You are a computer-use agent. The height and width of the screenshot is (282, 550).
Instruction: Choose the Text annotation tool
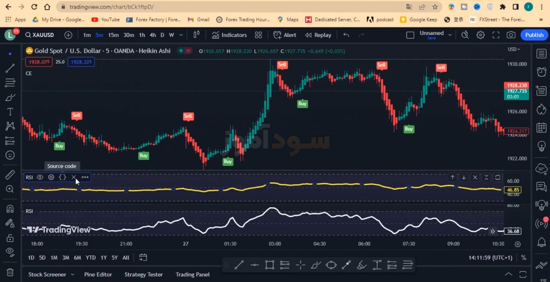point(10,112)
